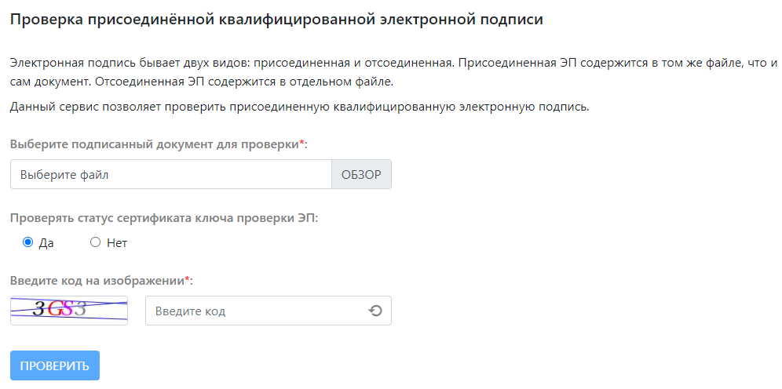This screenshot has height=389, width=782.
Task: Click the 'Нет' option label text
Action: (x=117, y=243)
